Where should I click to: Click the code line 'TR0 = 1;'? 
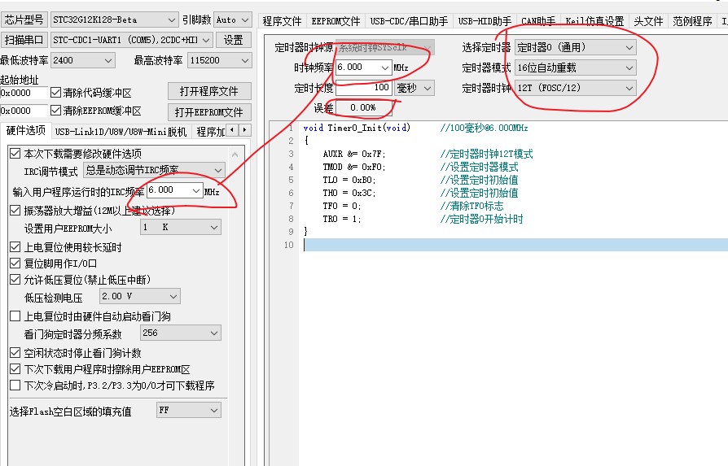[x=342, y=219]
